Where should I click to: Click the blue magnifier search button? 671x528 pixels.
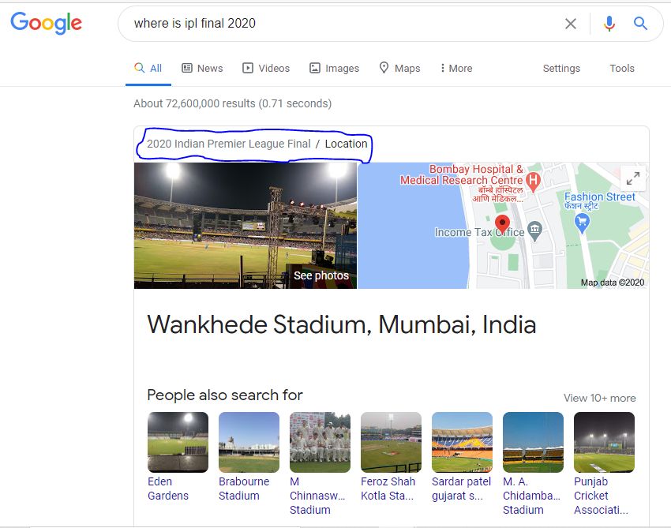640,24
